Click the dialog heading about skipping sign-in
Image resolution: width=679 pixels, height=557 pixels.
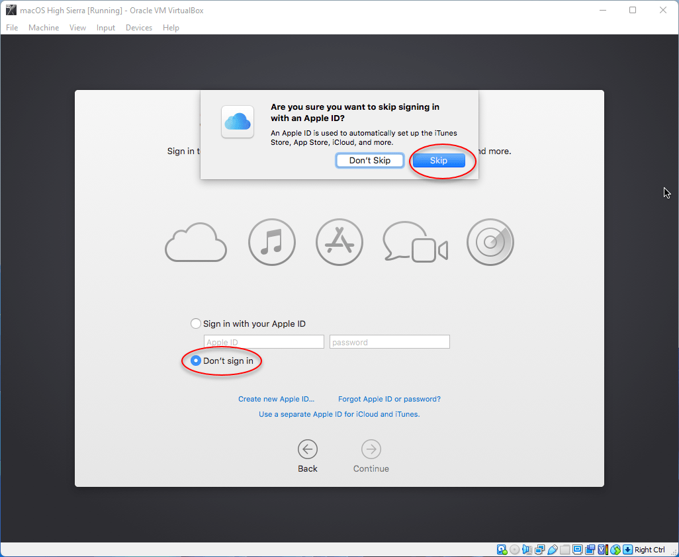(355, 112)
